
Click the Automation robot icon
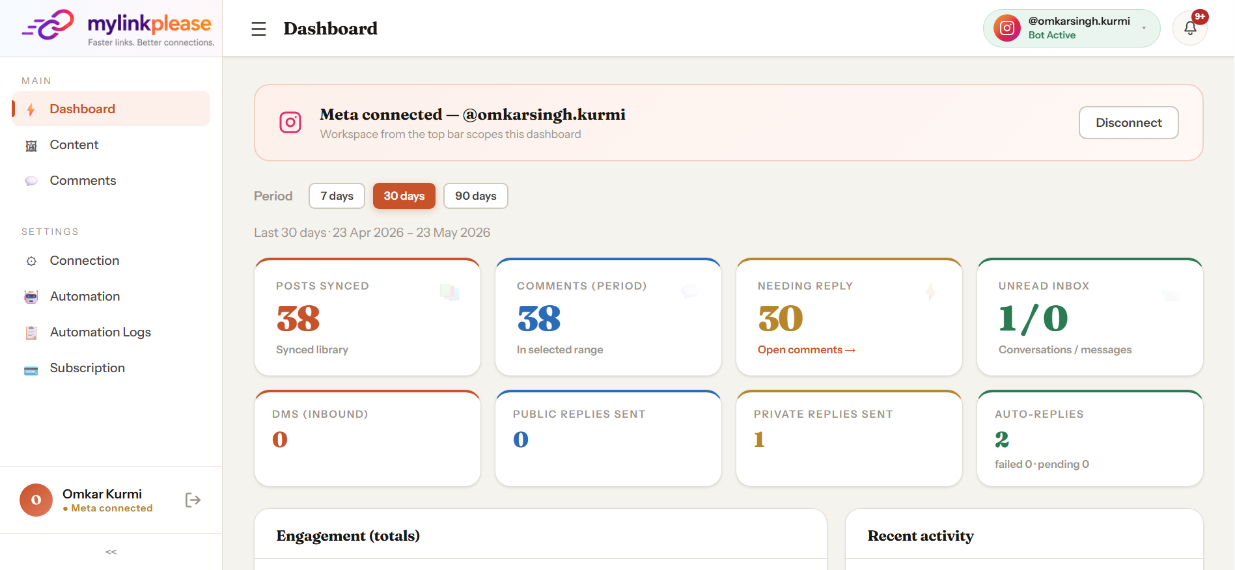tap(31, 297)
